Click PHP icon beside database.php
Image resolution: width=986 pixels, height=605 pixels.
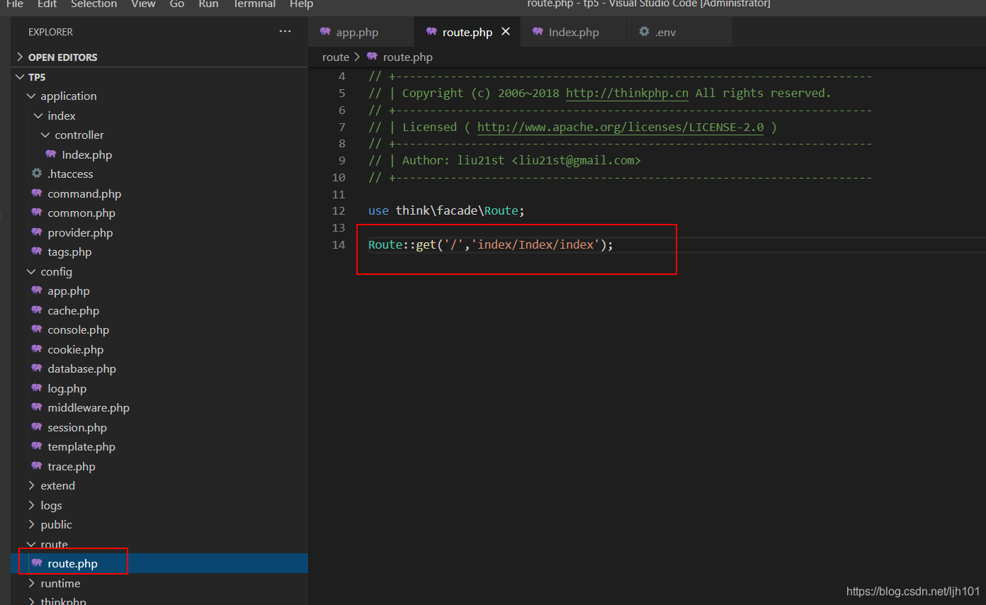pos(37,368)
